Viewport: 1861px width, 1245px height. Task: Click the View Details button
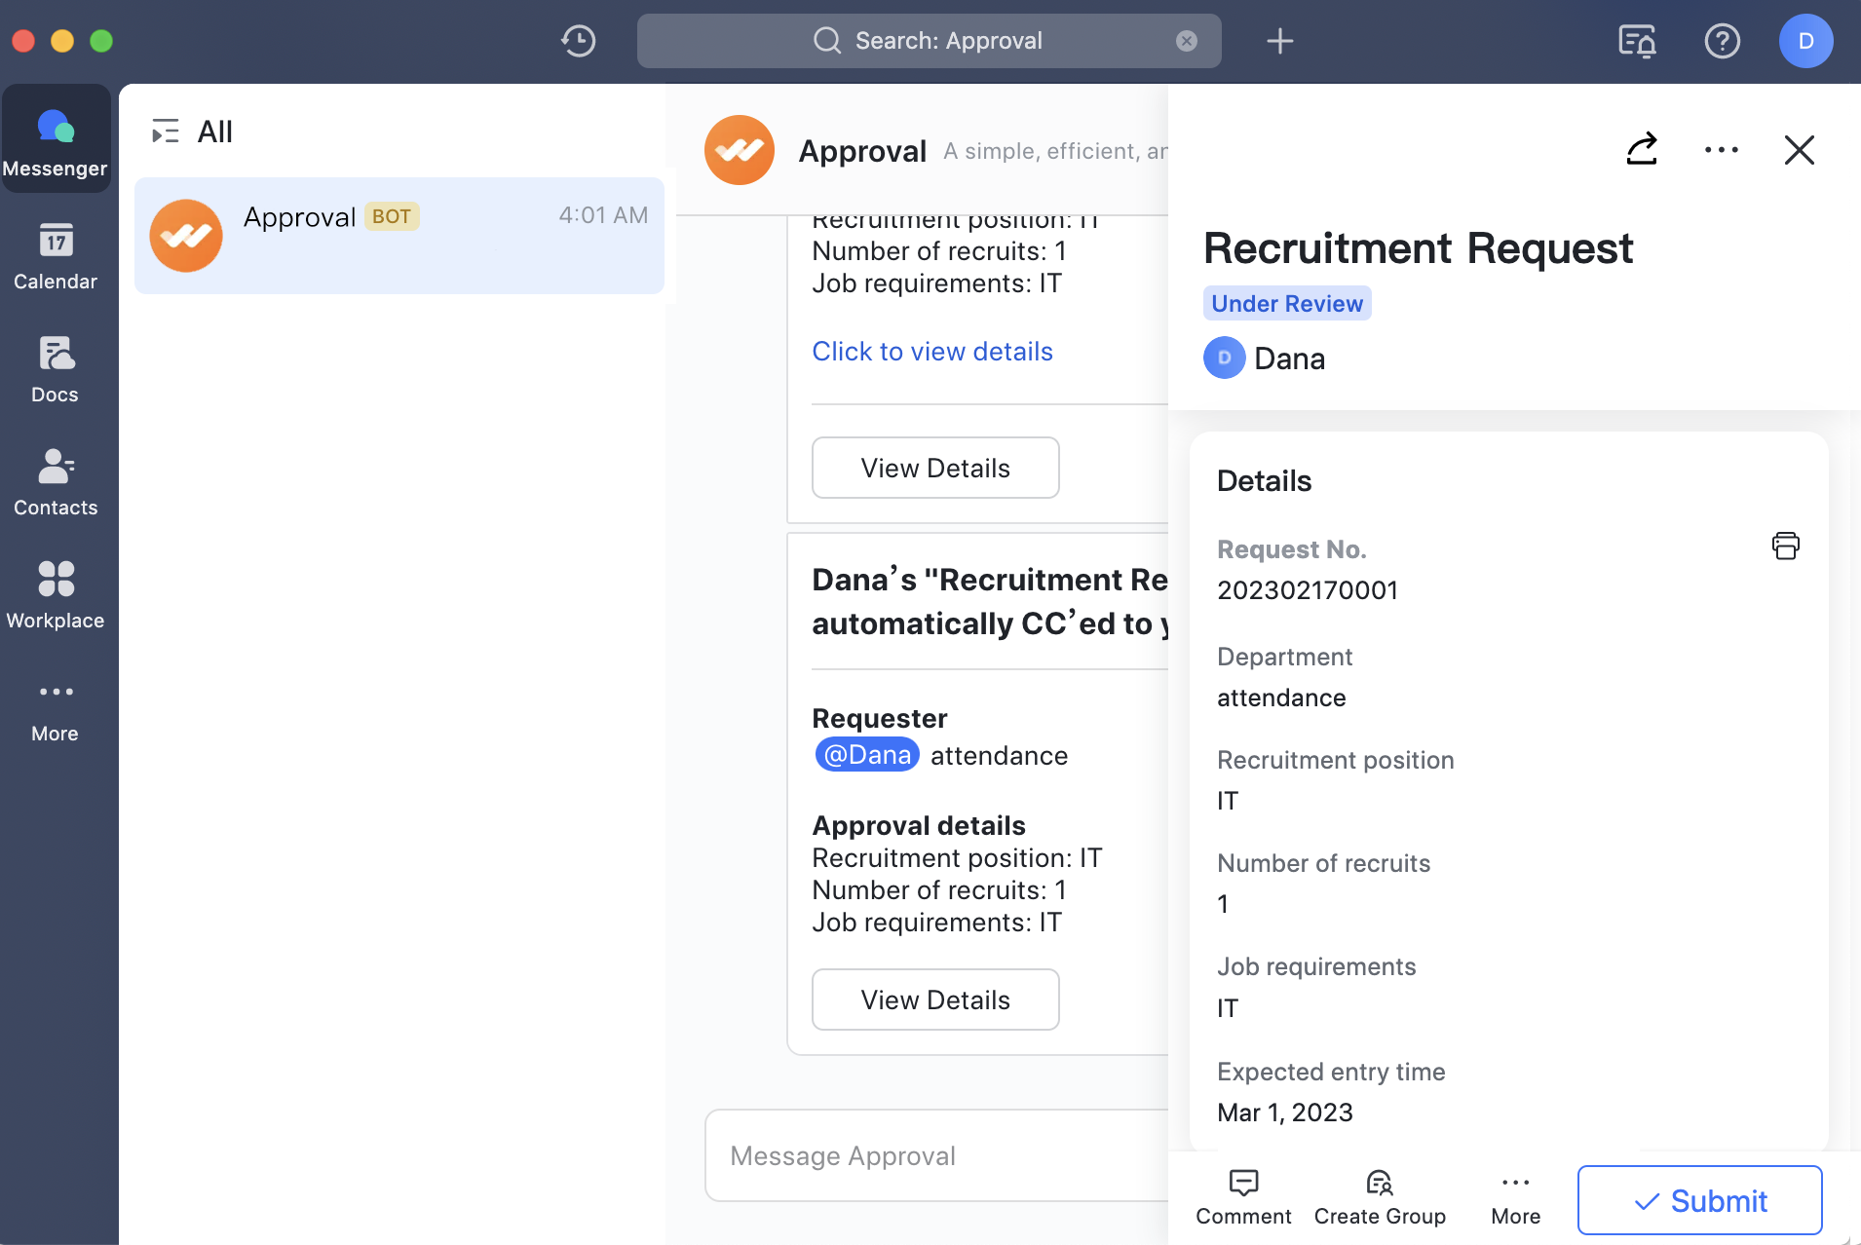(934, 468)
